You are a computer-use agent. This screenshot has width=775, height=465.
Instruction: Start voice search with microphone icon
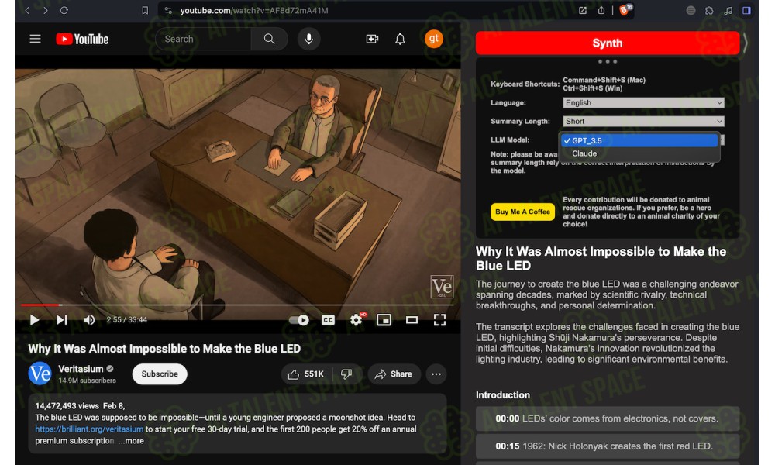click(309, 39)
